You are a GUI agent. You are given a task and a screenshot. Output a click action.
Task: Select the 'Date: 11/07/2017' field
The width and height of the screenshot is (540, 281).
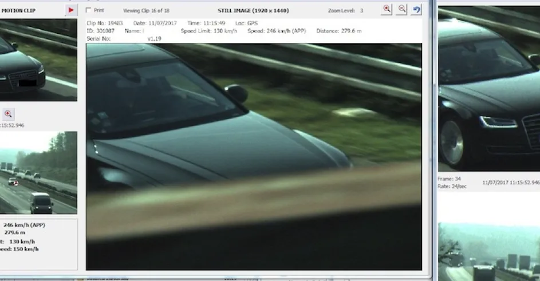point(155,23)
